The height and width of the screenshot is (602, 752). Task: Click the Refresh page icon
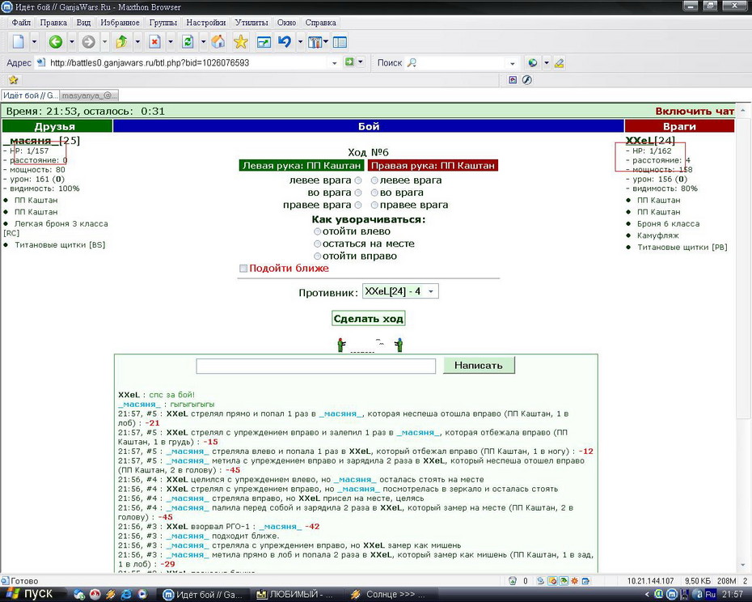(x=188, y=42)
